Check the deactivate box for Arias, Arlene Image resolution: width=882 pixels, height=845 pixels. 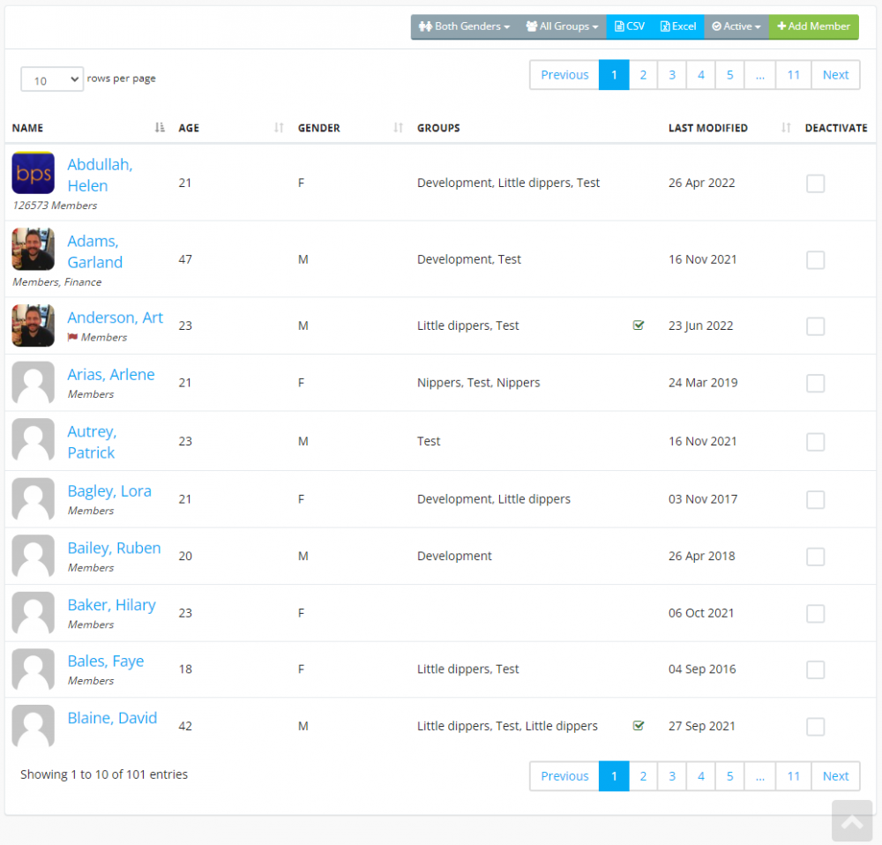(816, 383)
